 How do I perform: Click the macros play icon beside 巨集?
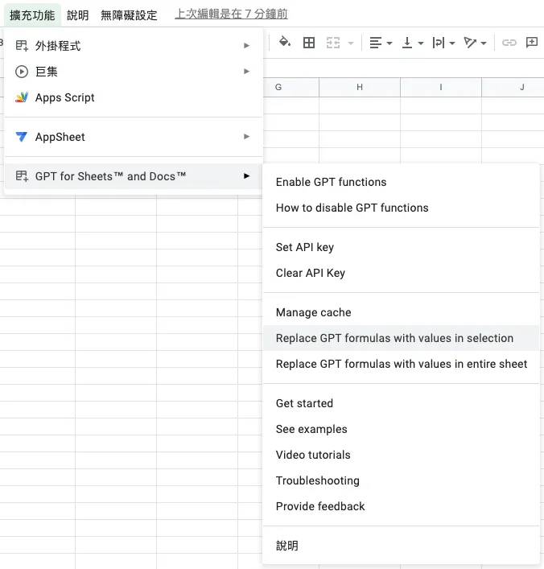[x=22, y=72]
